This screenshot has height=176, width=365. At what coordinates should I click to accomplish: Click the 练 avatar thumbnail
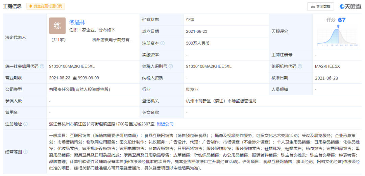click(x=57, y=26)
